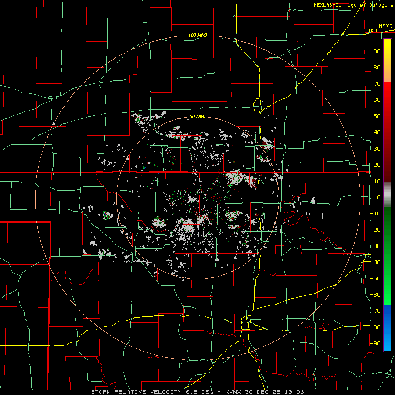Click the -80 scale value
Screen dimensions: 395x395
click(x=375, y=327)
